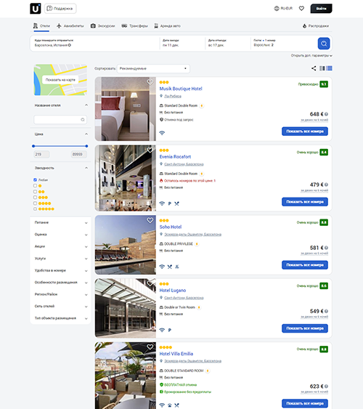Viewport: 363px width, 409px height.
Task: Expand the Сеть отелей filter section
Action: point(60,307)
